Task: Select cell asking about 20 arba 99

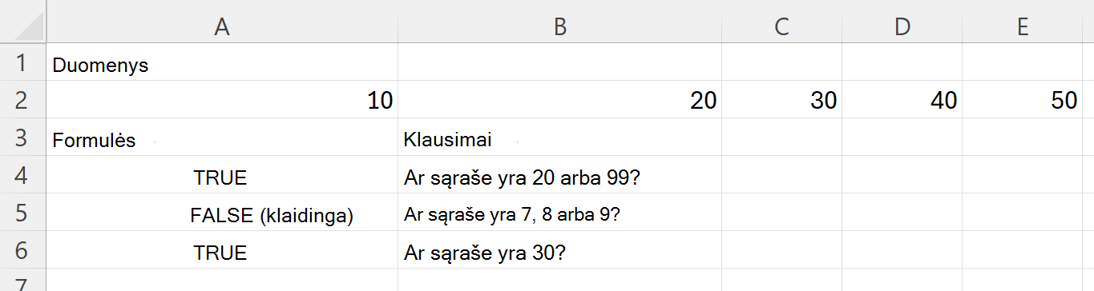Action: coord(559,175)
